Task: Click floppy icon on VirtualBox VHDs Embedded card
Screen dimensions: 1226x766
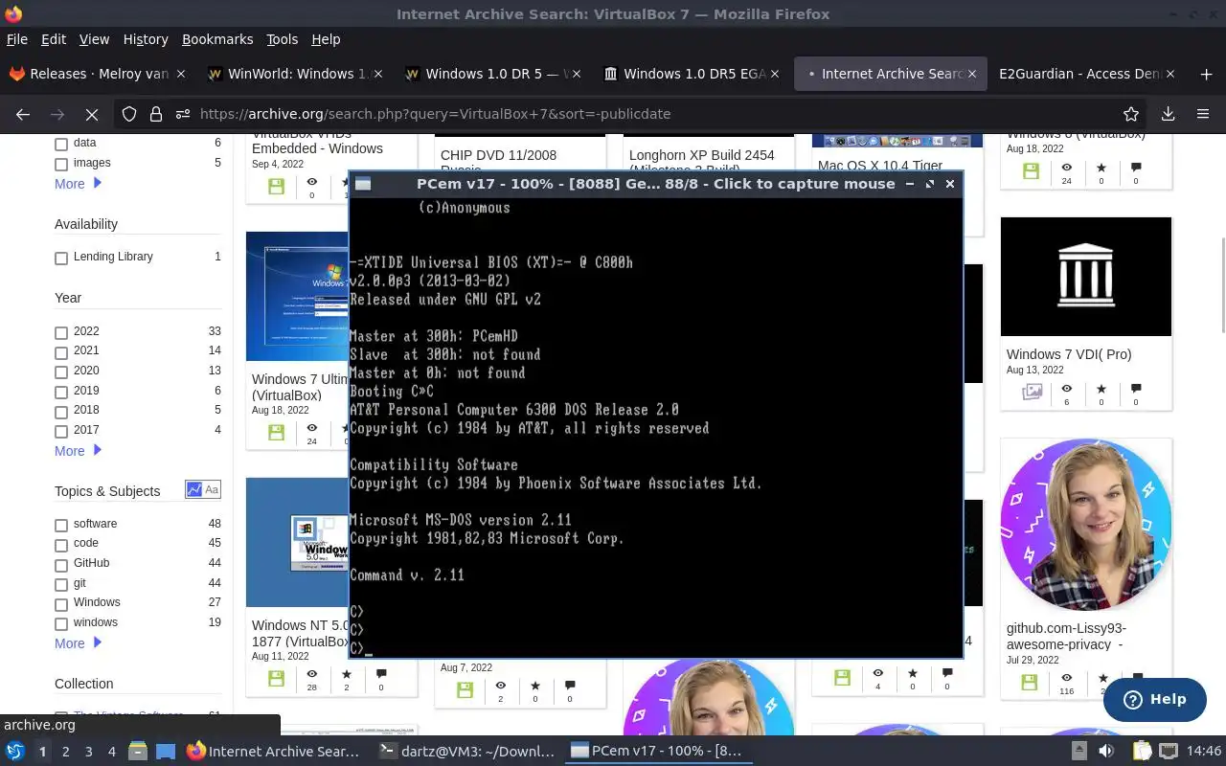Action: pos(276,187)
